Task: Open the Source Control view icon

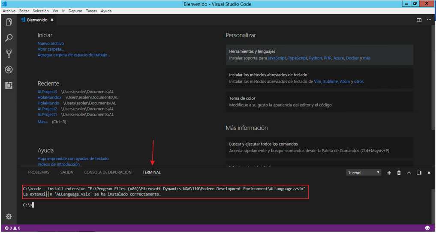Action: tap(9, 54)
